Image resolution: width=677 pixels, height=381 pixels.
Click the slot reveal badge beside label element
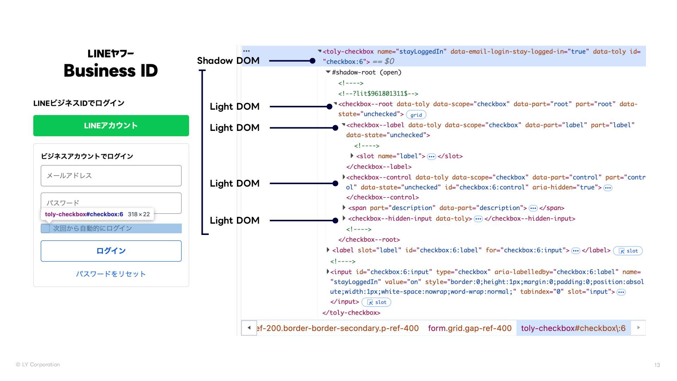point(628,251)
